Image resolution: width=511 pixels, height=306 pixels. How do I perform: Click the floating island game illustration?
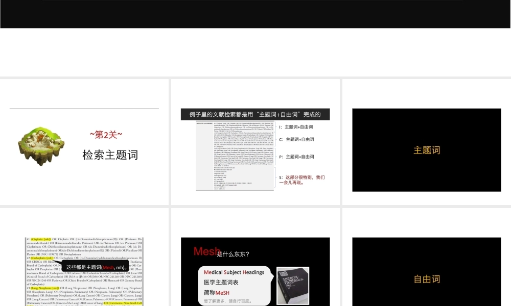(41, 144)
